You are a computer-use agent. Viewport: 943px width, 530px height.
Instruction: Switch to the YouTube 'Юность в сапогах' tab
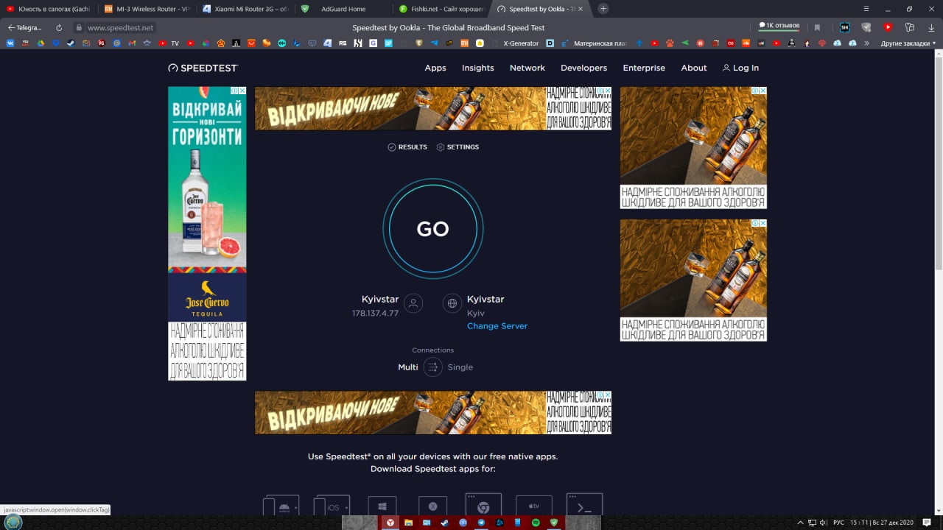[x=49, y=9]
